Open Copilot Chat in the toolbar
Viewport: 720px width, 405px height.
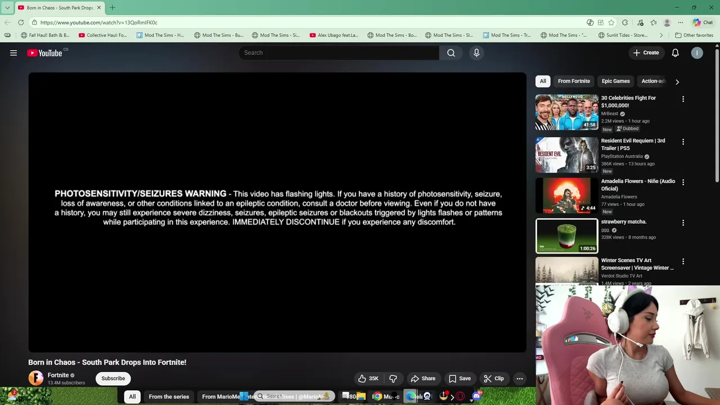tap(703, 22)
